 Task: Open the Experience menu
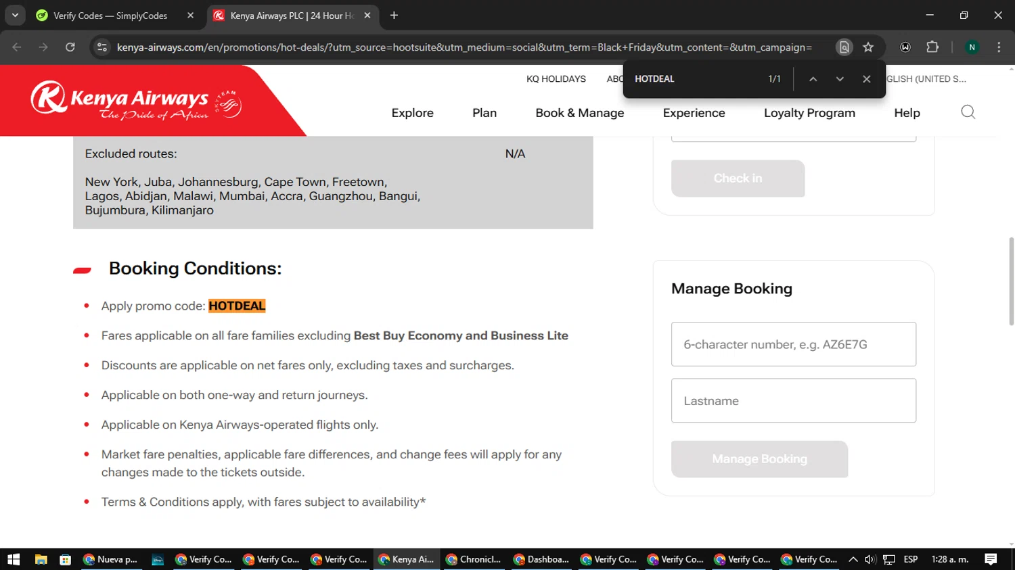[x=694, y=113]
